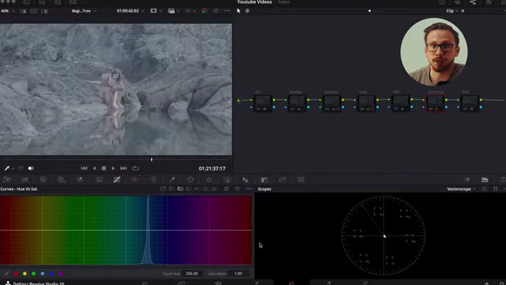The width and height of the screenshot is (506, 285).
Task: Click the green hue preset dot
Action: [33, 274]
